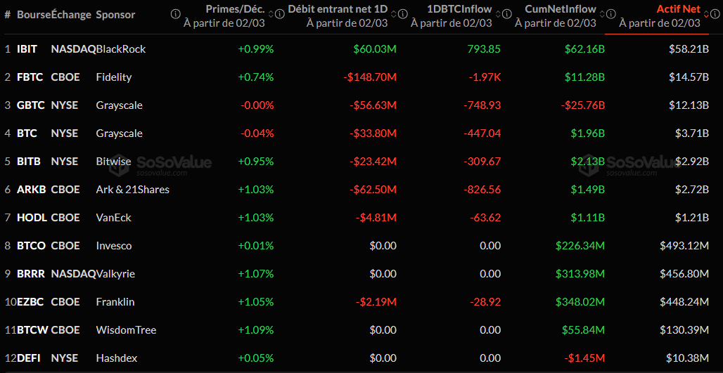Click sort arrows next to CumNetInflow
Viewport: 723px width, 373px height.
602,14
